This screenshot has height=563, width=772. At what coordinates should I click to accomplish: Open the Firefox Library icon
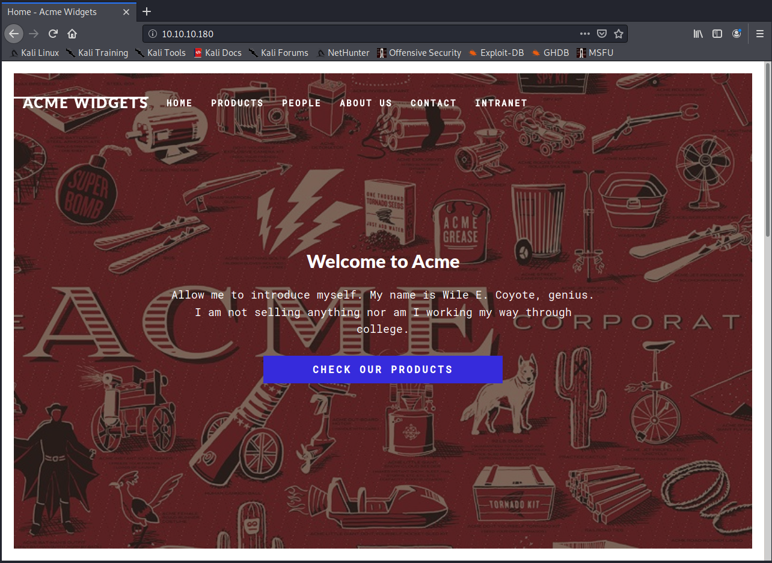point(698,34)
